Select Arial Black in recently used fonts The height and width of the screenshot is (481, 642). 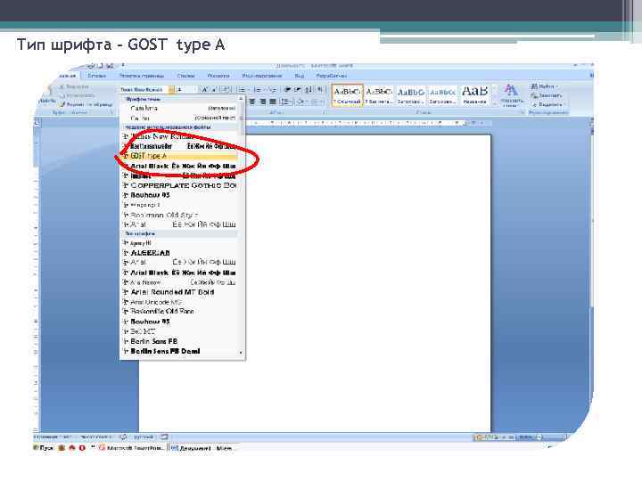tap(180, 166)
